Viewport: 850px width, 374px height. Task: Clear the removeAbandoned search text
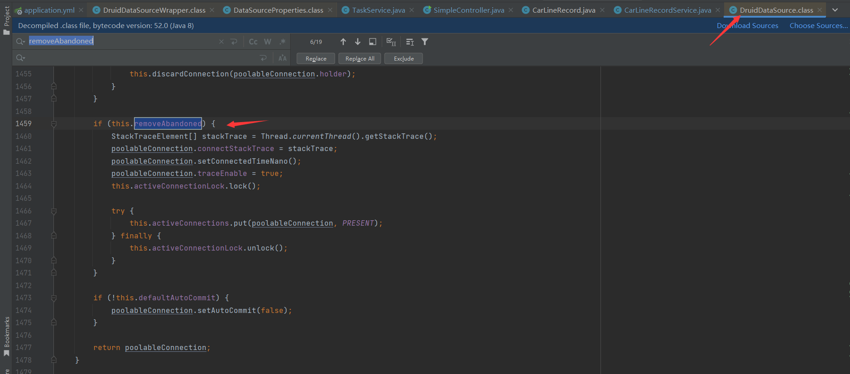221,42
